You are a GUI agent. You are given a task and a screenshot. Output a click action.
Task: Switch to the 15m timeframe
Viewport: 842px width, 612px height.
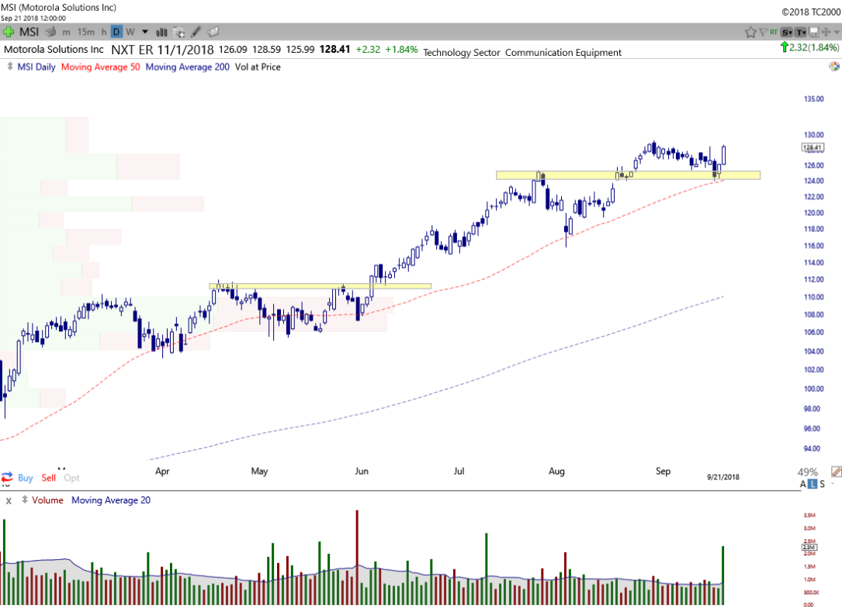(x=87, y=32)
